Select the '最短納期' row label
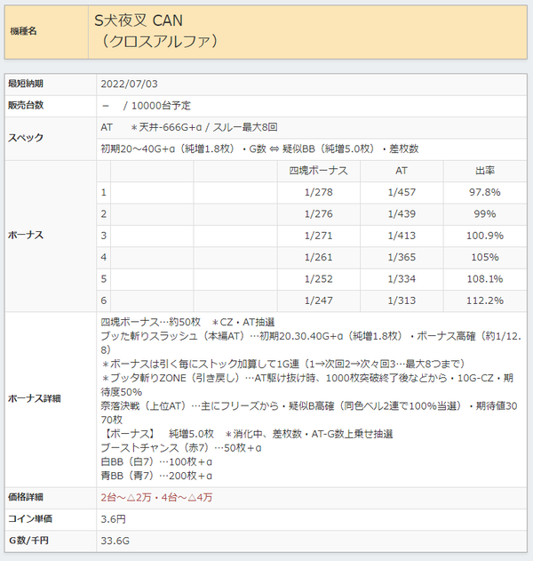Viewport: 533px width, 561px height. [x=26, y=84]
